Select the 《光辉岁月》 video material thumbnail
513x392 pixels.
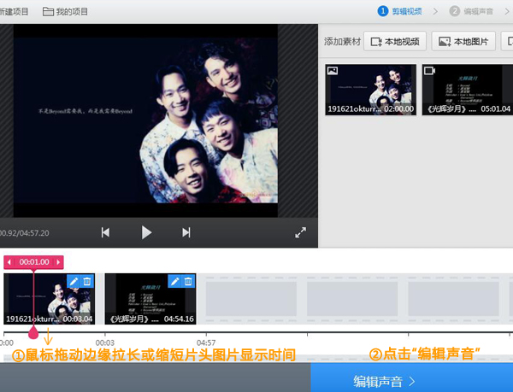pos(468,90)
